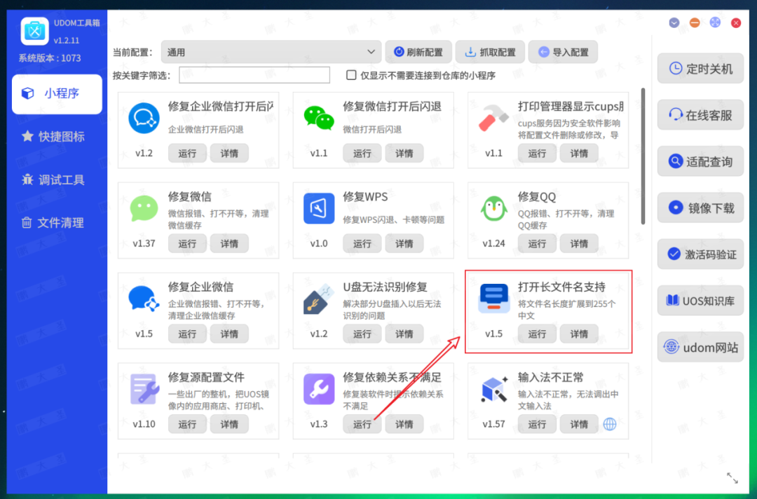Switch to the 快捷图标 tab

[x=53, y=137]
